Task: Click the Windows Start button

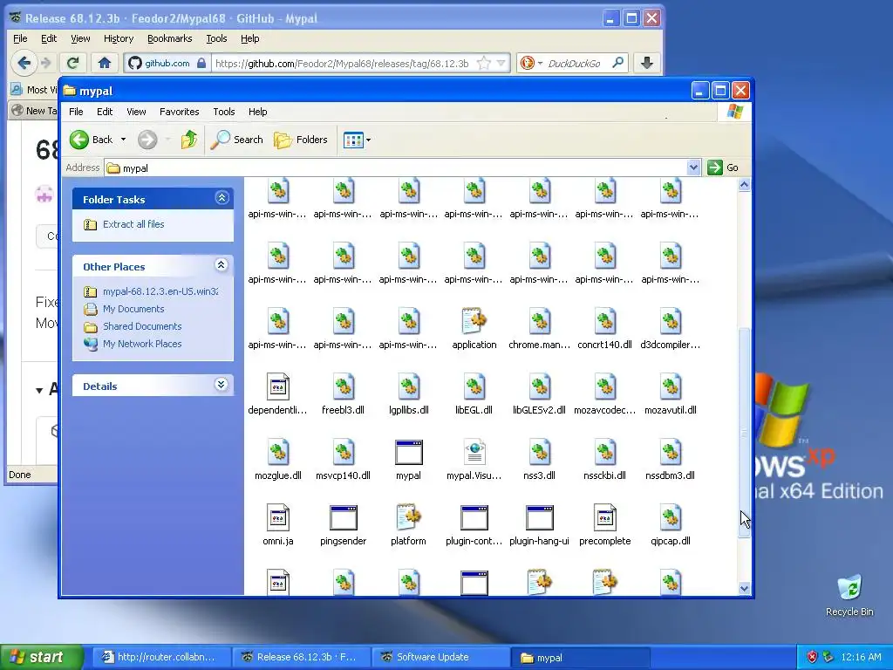Action: tap(41, 657)
